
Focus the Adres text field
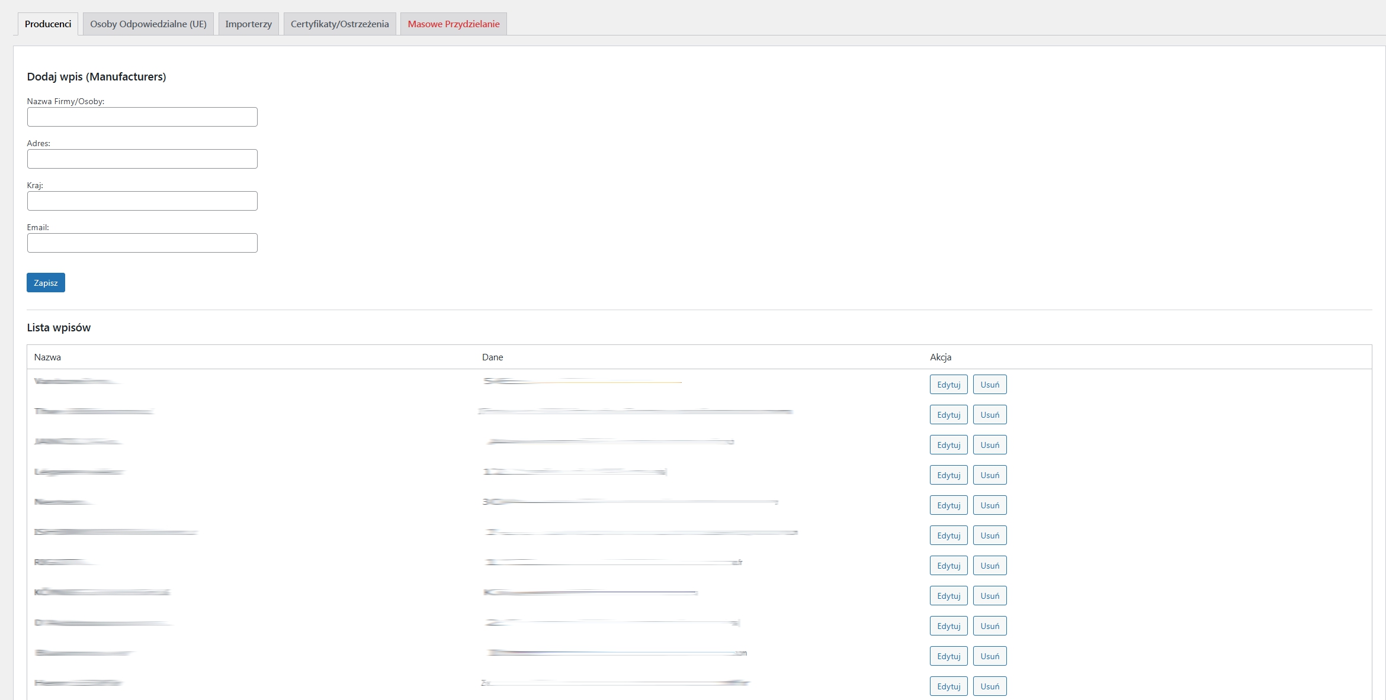click(x=142, y=159)
